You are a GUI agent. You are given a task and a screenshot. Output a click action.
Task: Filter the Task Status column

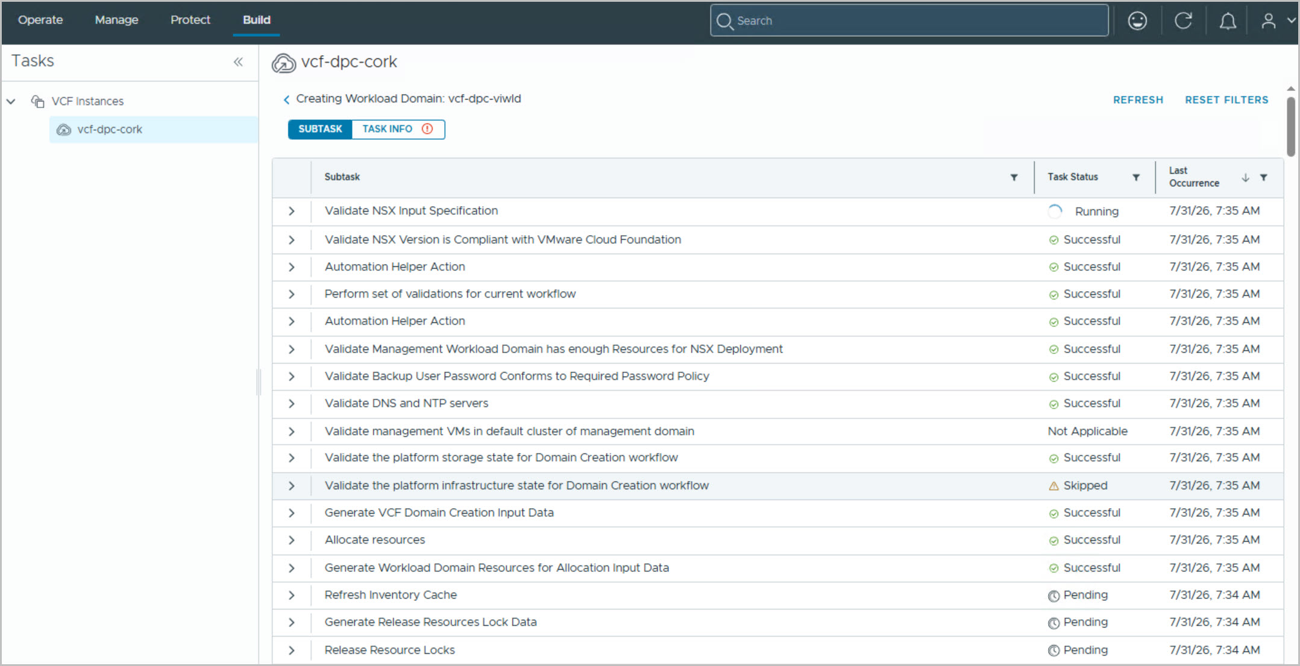[x=1136, y=177]
